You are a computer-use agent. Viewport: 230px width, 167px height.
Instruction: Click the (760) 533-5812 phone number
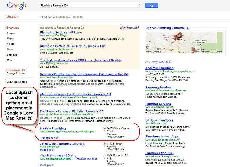(x=115, y=137)
